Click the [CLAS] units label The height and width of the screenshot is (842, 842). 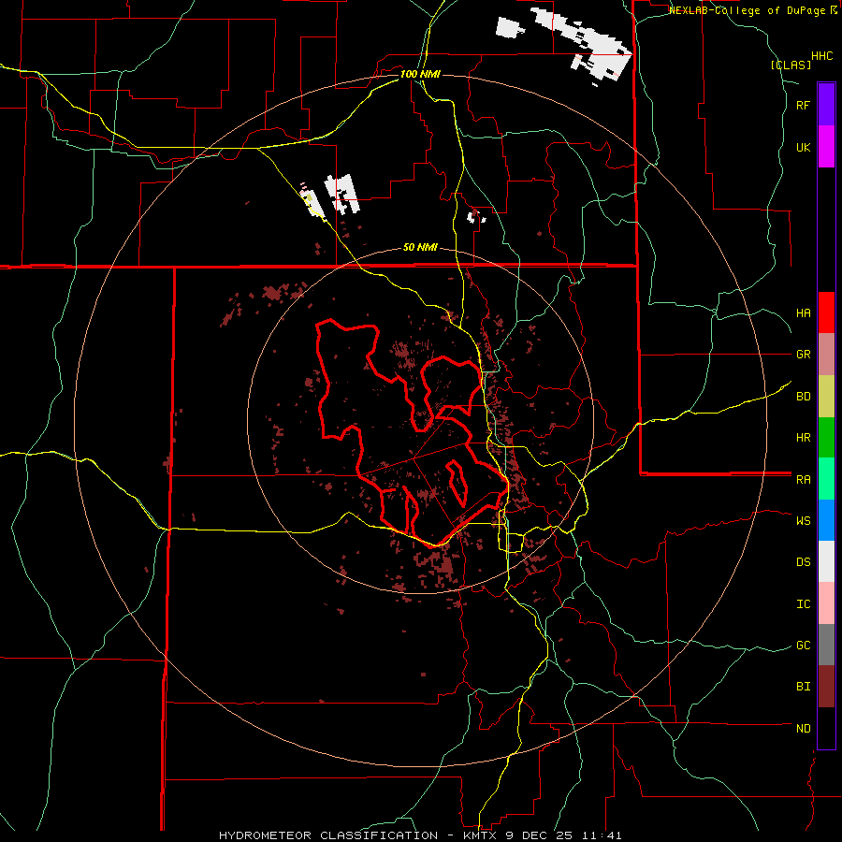(791, 65)
